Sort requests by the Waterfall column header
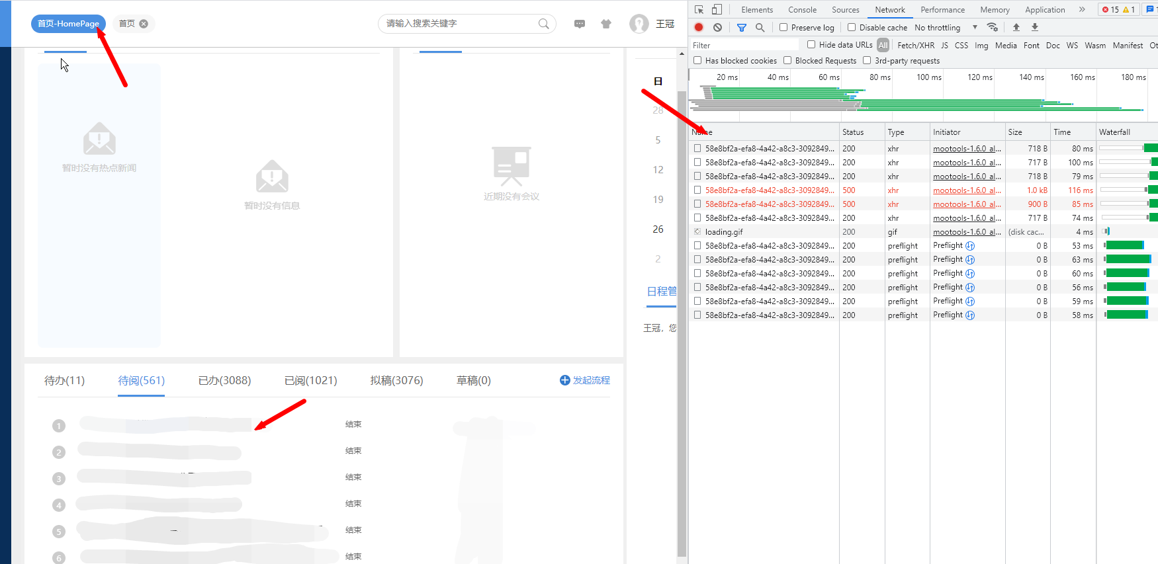1158x564 pixels. coord(1128,132)
